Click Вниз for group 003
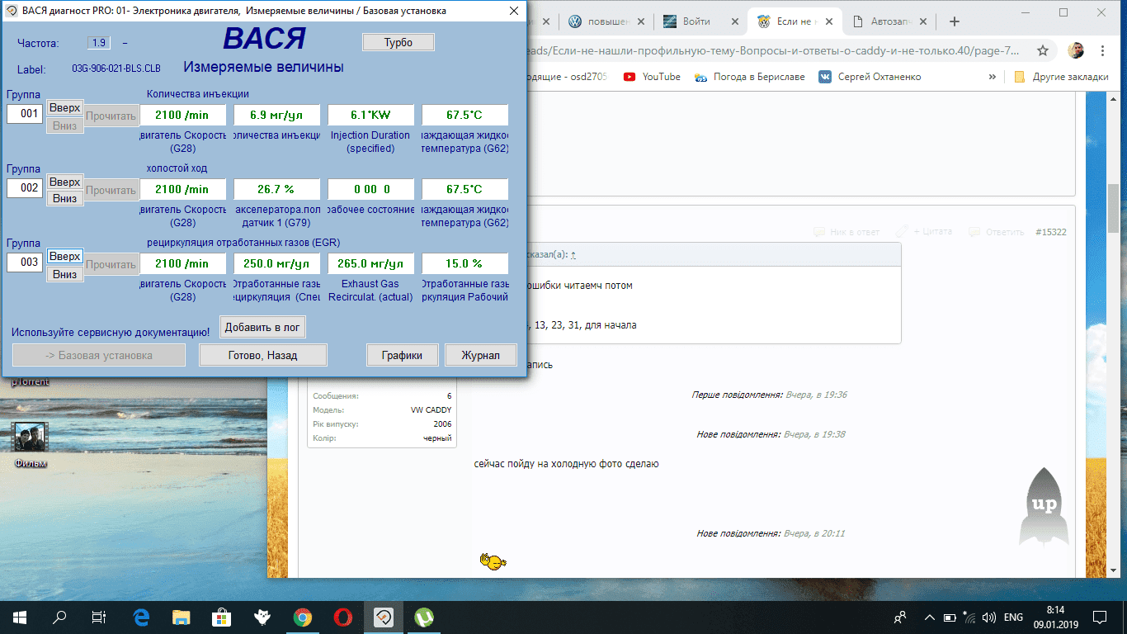Image resolution: width=1127 pixels, height=634 pixels. click(64, 274)
